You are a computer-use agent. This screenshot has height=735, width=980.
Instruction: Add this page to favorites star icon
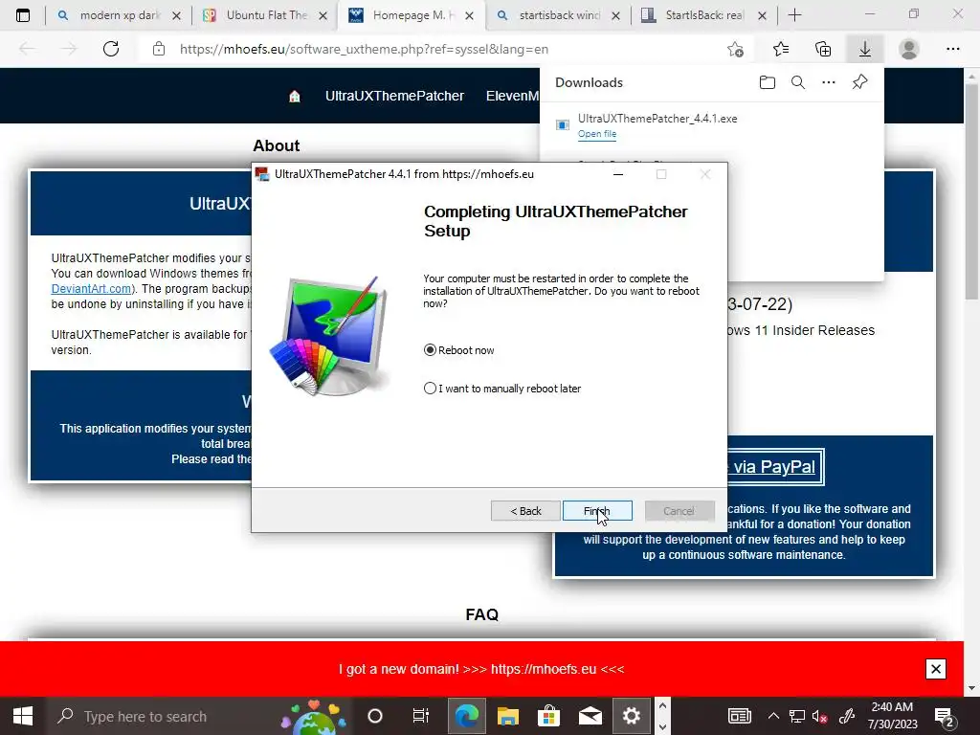[x=736, y=49]
